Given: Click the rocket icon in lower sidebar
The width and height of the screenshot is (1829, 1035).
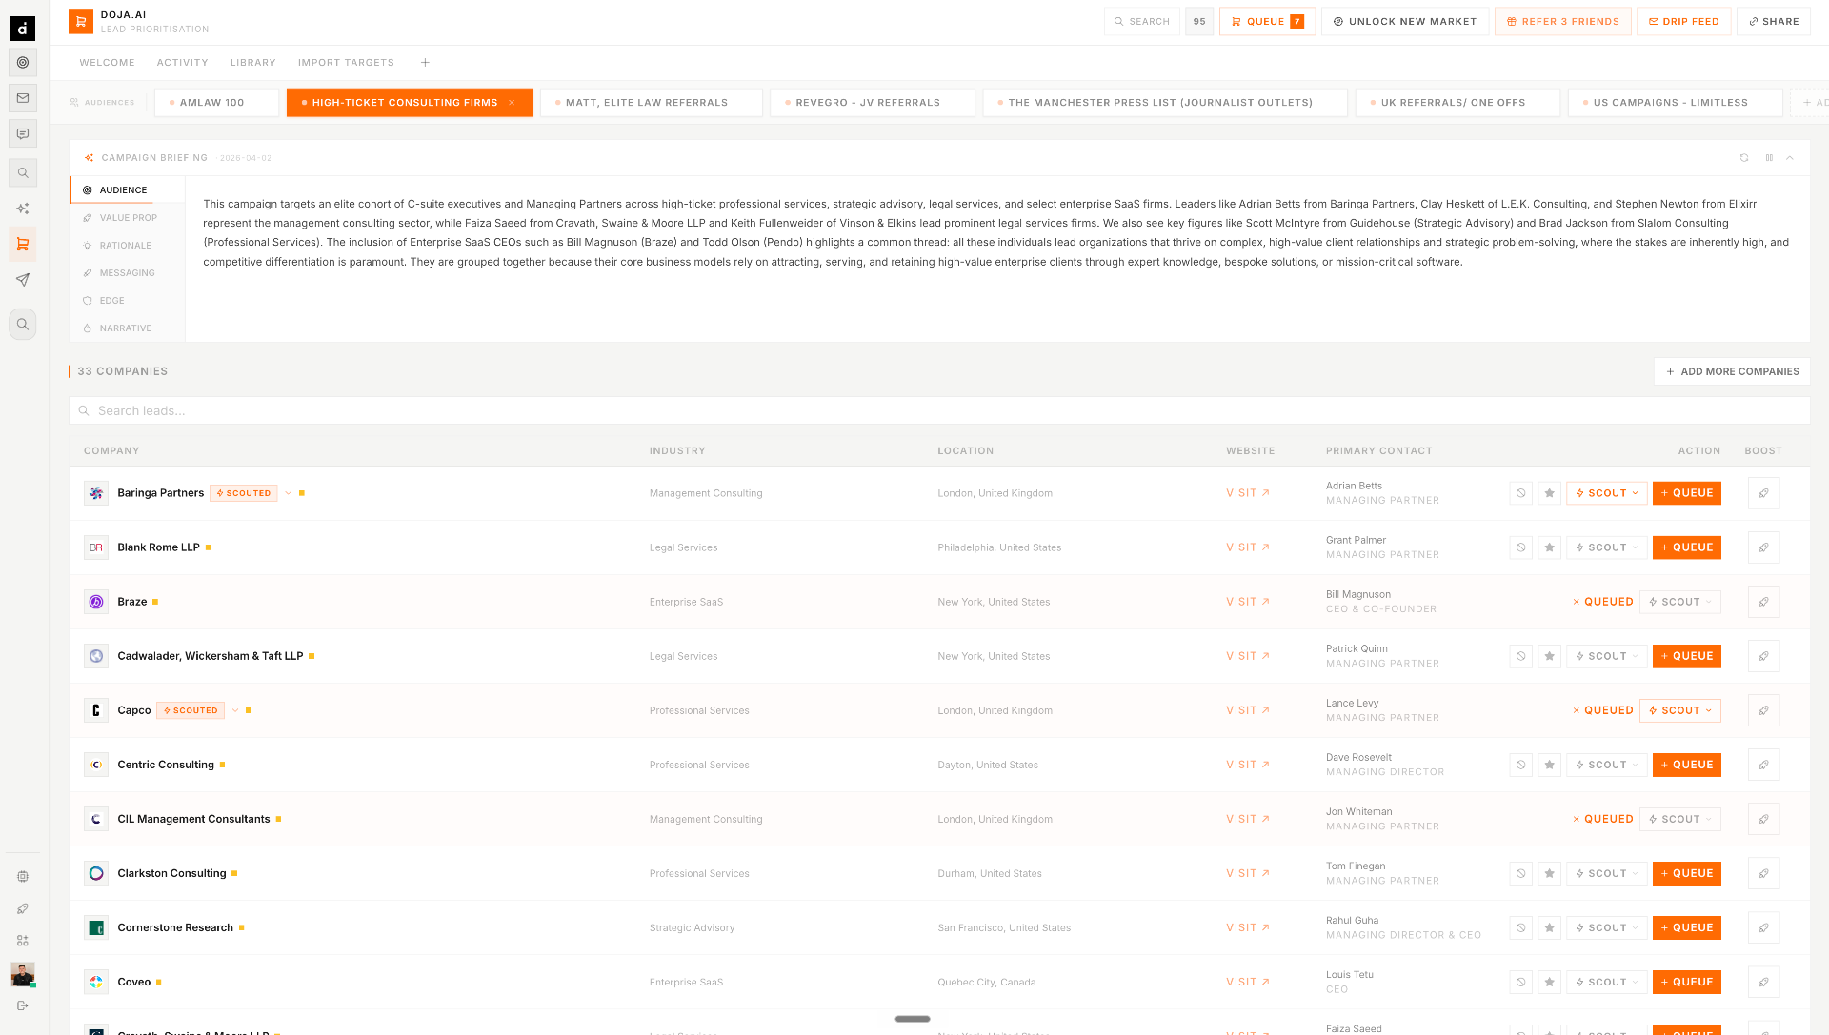Looking at the screenshot, I should click(x=23, y=908).
